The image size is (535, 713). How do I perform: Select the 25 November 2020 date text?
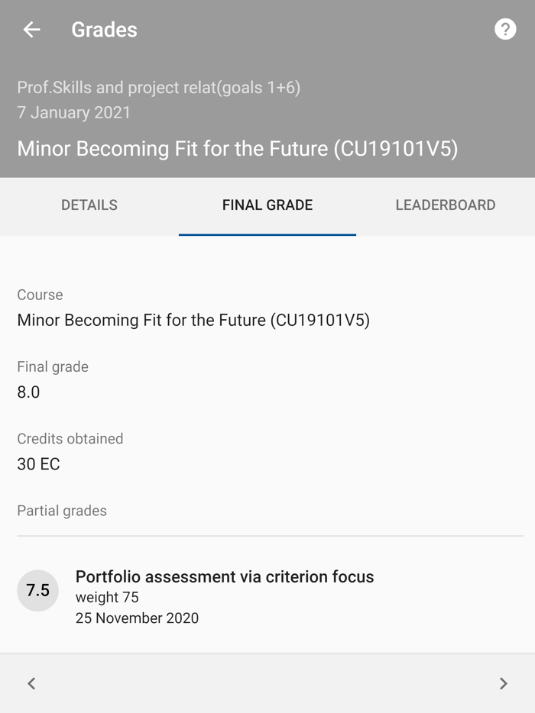[x=136, y=618]
